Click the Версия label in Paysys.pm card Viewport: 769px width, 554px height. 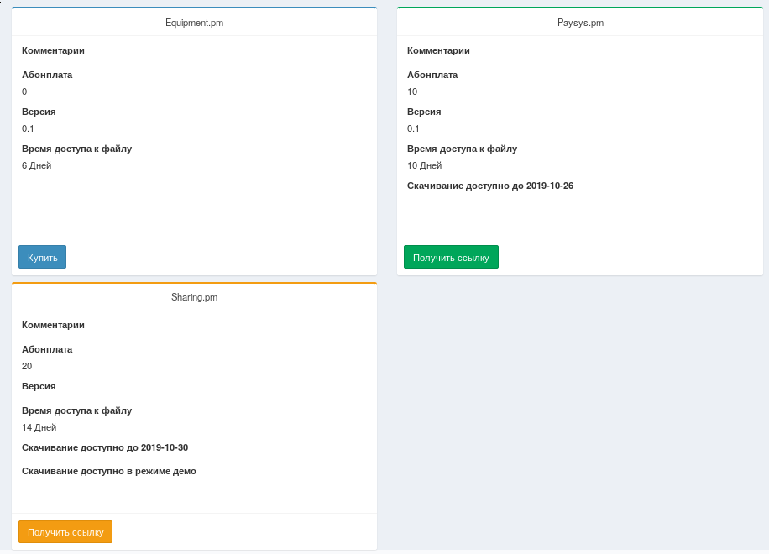[424, 112]
